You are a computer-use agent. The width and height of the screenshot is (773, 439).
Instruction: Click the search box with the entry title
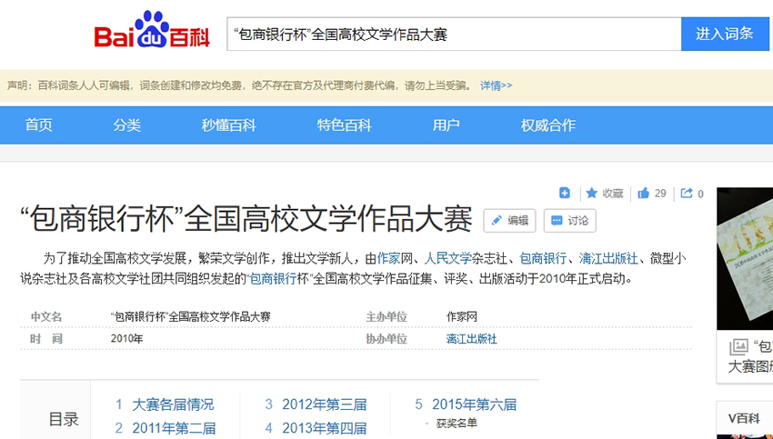[454, 34]
